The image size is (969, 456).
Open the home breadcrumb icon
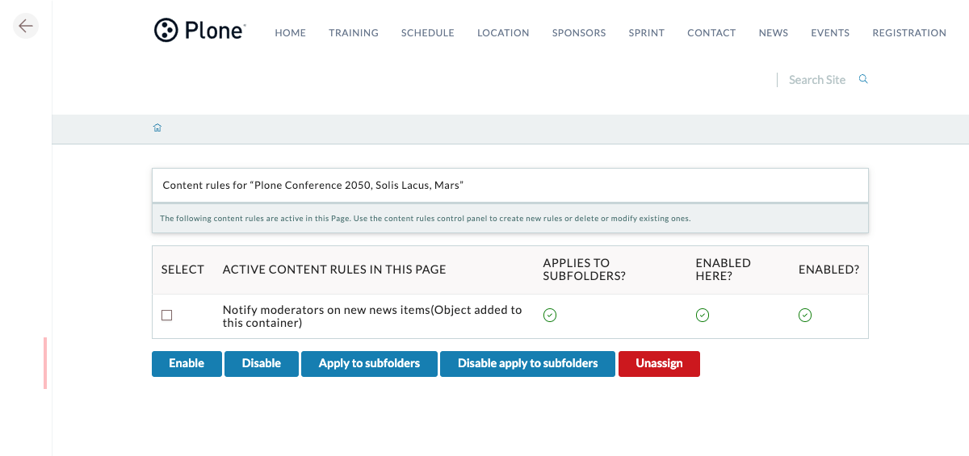157,128
